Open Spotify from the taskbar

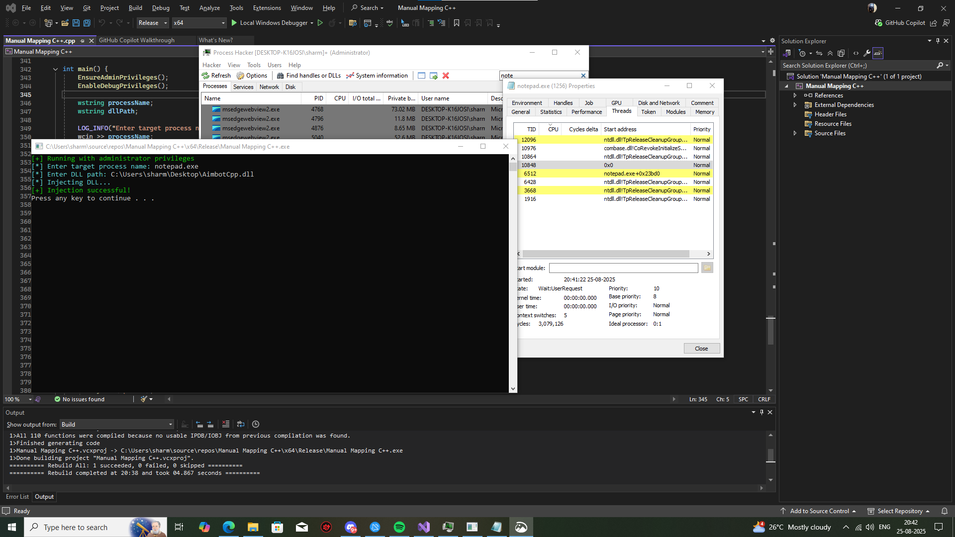(399, 527)
